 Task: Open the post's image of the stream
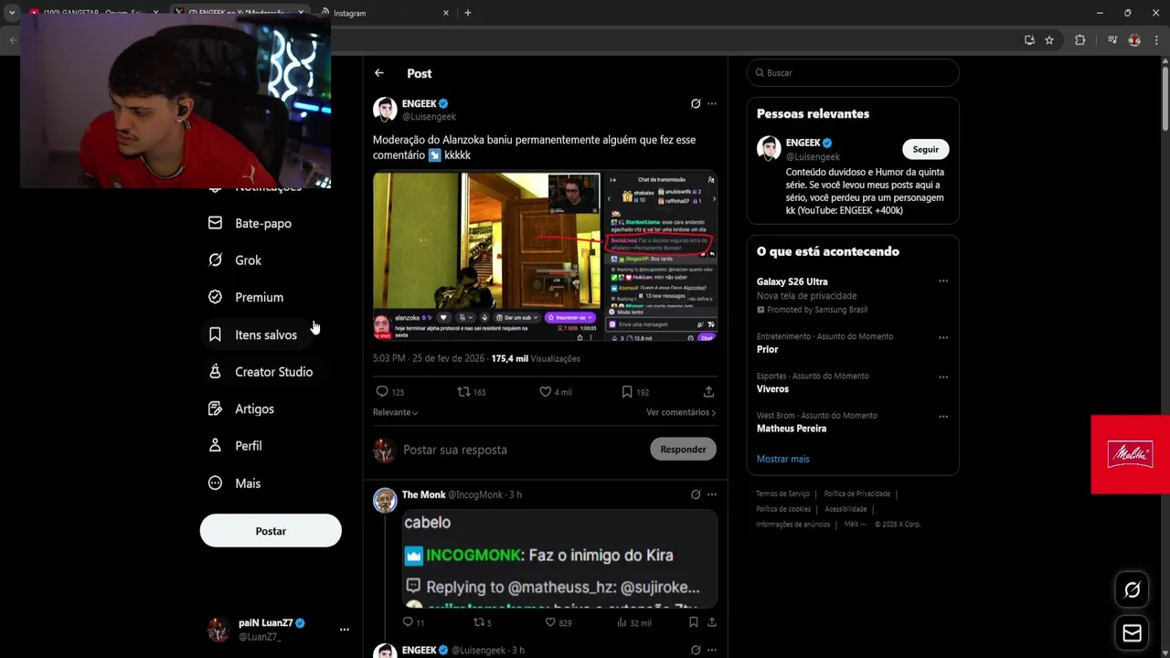545,256
